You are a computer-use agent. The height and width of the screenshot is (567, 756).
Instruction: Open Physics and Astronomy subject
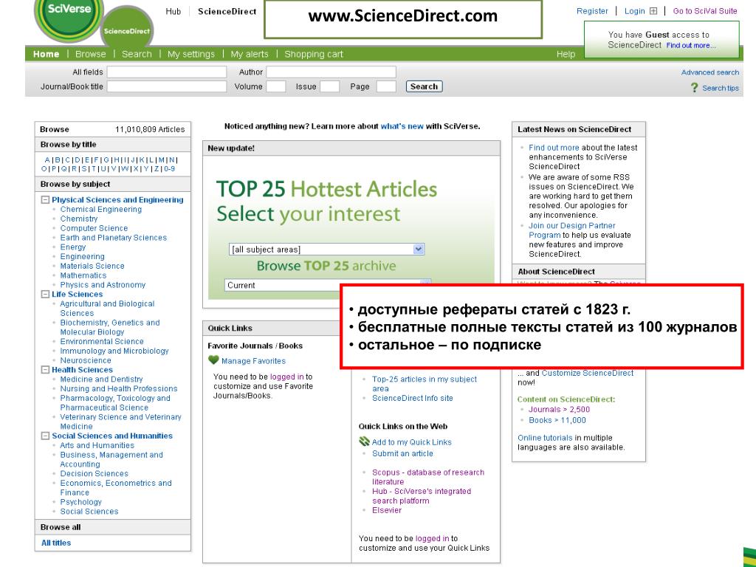point(103,284)
